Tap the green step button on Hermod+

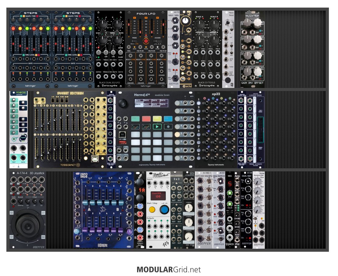click(135, 118)
